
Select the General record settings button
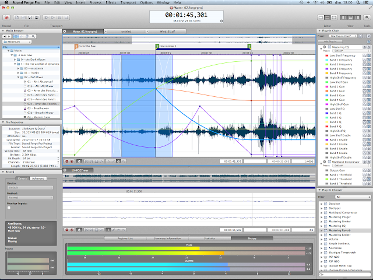(x=23, y=178)
